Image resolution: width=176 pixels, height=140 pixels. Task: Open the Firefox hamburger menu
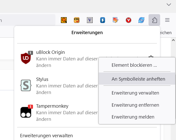(x=167, y=20)
